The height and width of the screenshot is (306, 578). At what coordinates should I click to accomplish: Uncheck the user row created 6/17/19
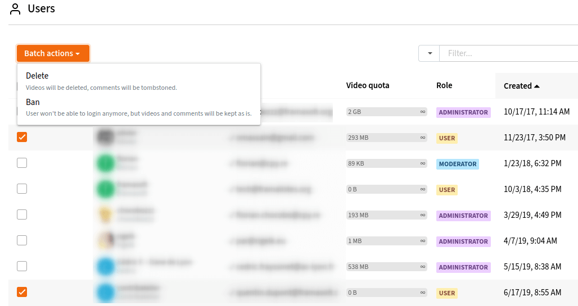(x=22, y=292)
